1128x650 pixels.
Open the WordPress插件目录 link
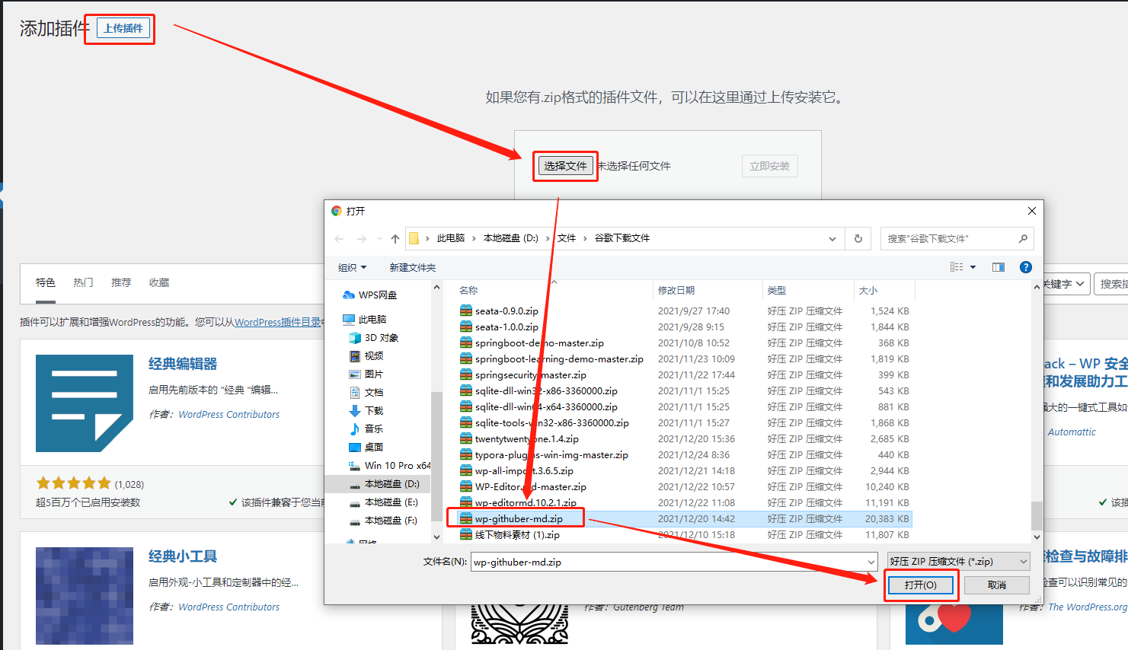click(x=277, y=322)
